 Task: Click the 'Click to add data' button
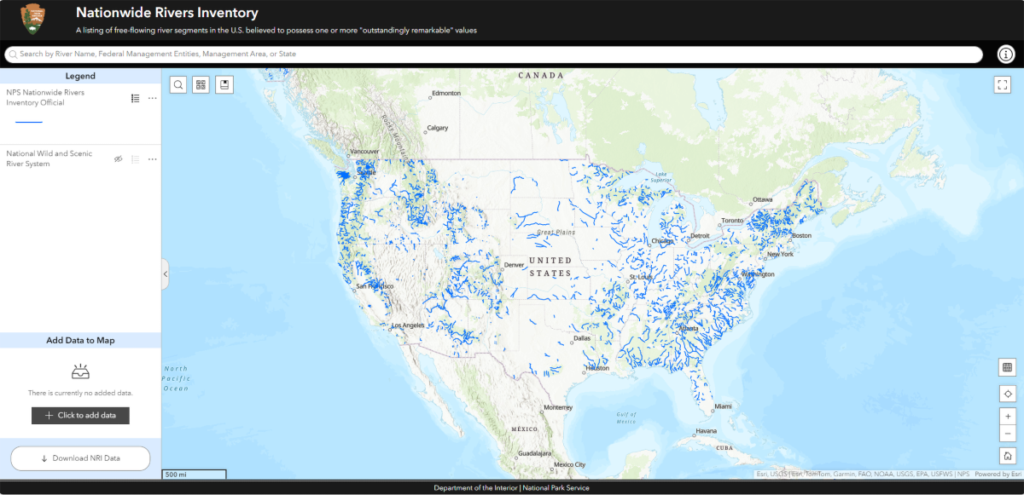pyautogui.click(x=80, y=415)
